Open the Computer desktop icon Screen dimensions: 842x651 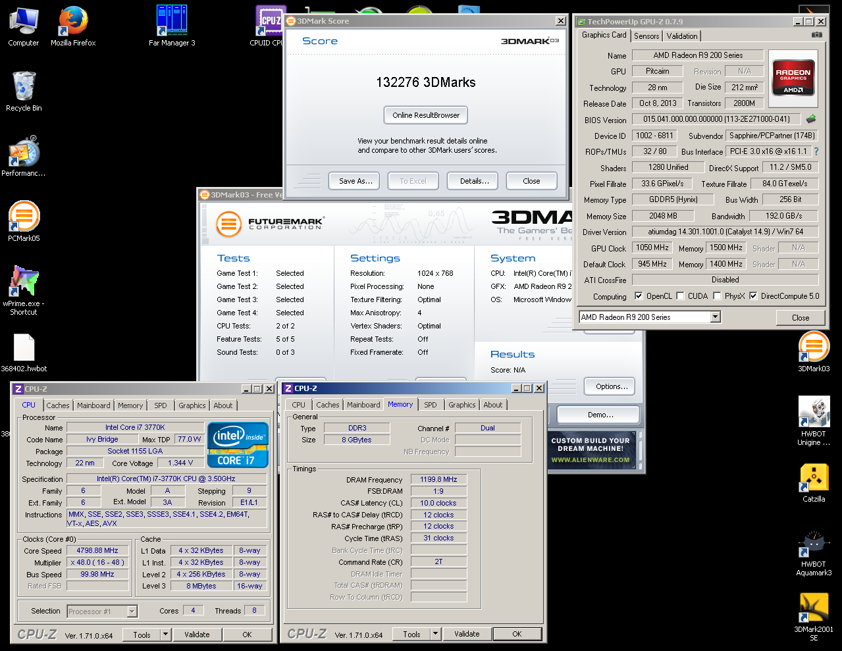point(24,26)
